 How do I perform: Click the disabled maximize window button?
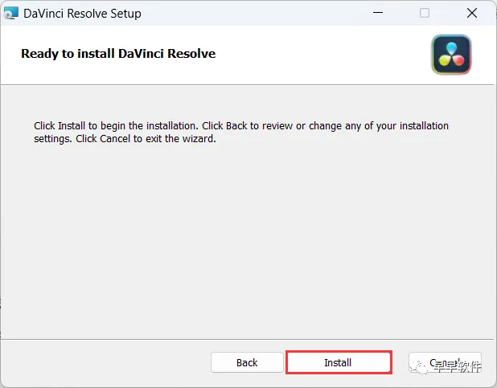(x=425, y=13)
